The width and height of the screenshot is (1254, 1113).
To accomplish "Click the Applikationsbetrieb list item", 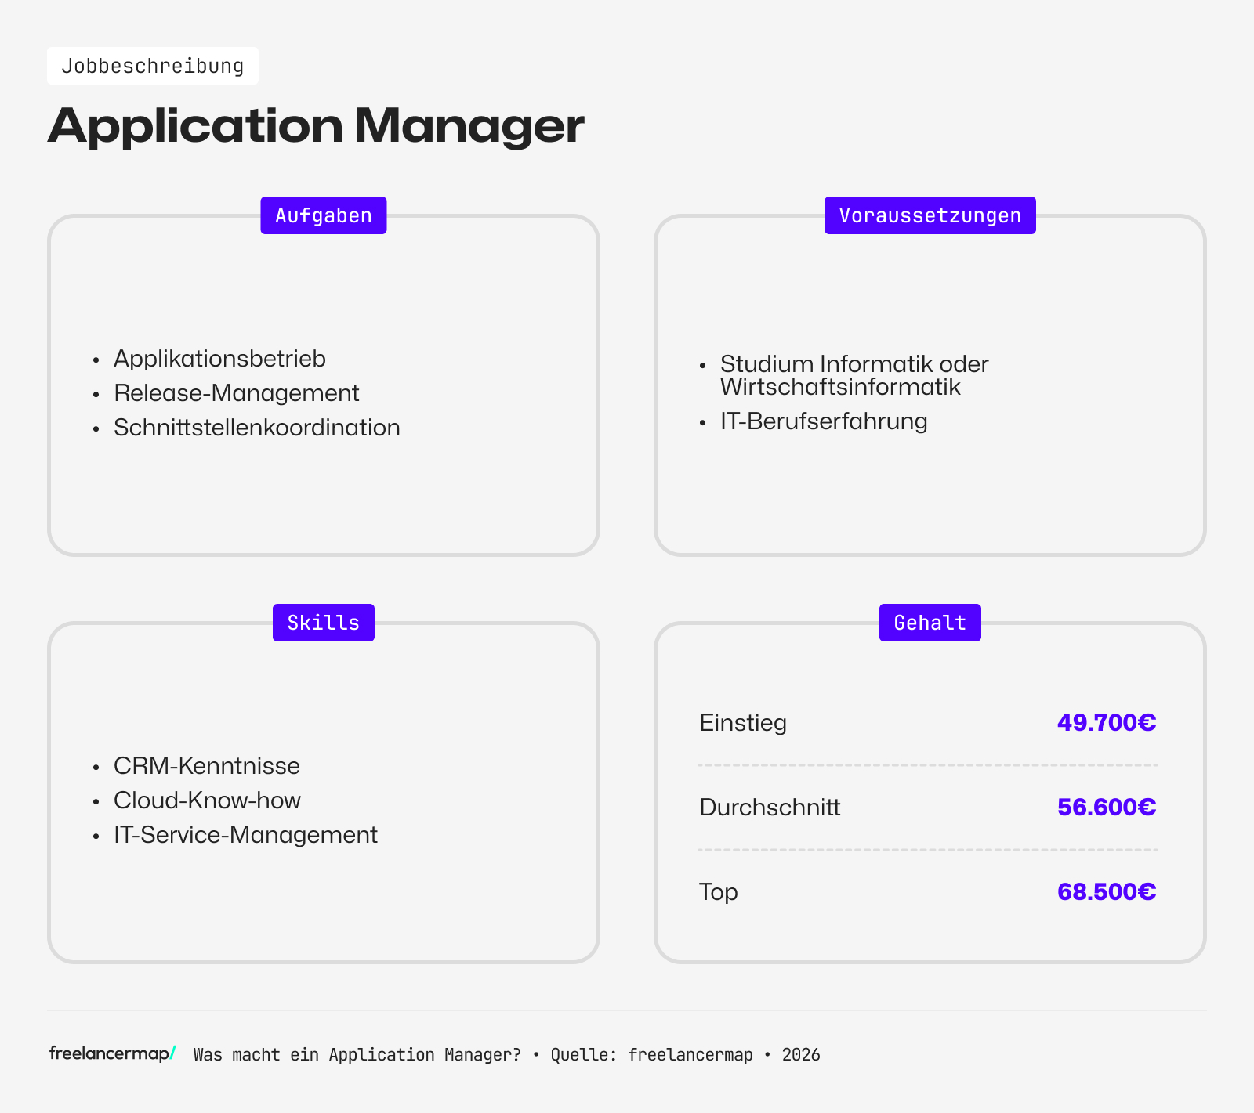I will point(219,359).
